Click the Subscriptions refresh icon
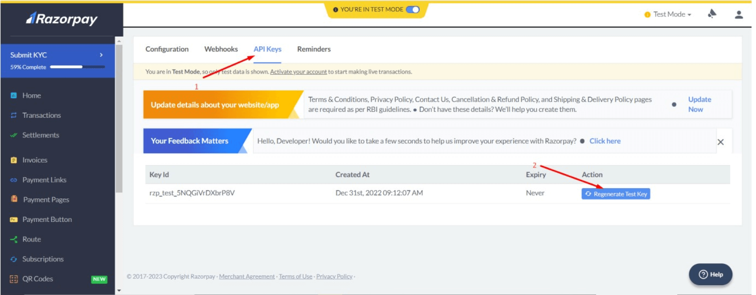Image resolution: width=756 pixels, height=295 pixels. pos(14,259)
